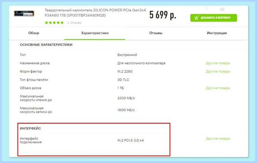Click the ИНТЕРФЕЙС section heading

pyautogui.click(x=30, y=128)
